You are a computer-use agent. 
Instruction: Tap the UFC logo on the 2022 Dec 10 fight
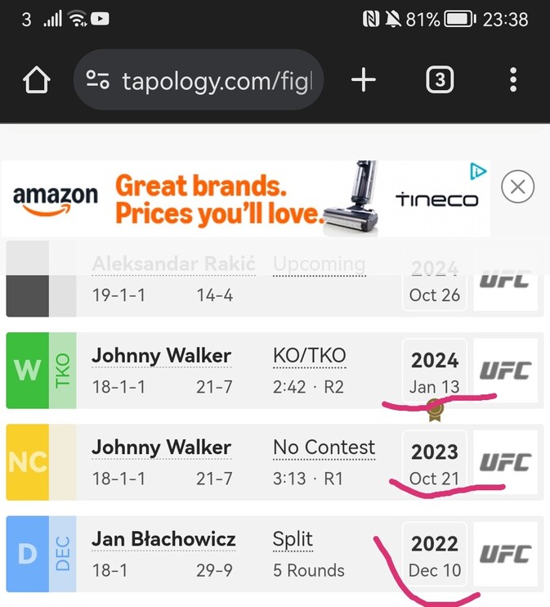[505, 554]
